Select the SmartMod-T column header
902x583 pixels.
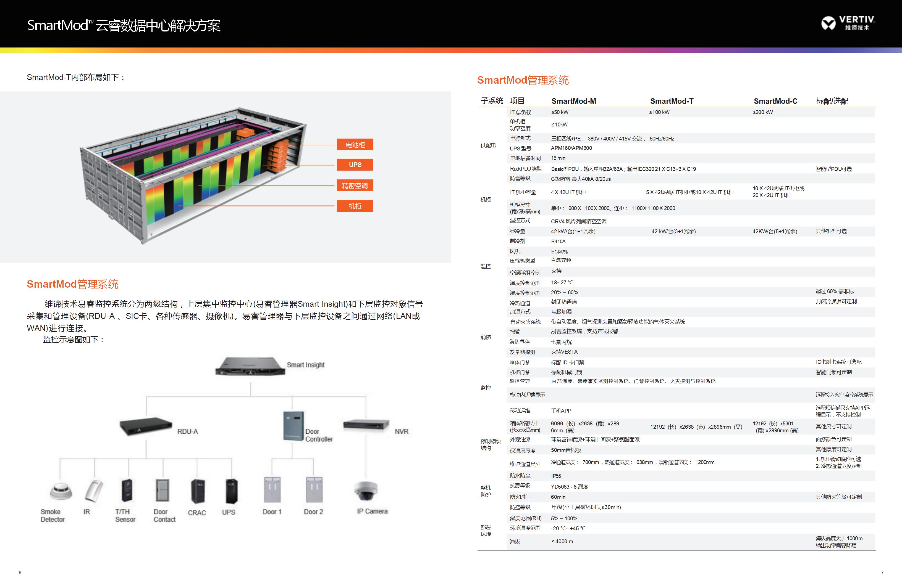pyautogui.click(x=672, y=101)
